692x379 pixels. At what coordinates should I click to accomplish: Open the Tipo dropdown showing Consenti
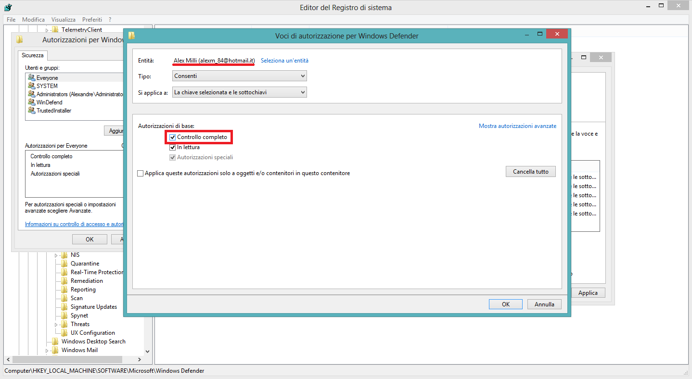coord(240,76)
